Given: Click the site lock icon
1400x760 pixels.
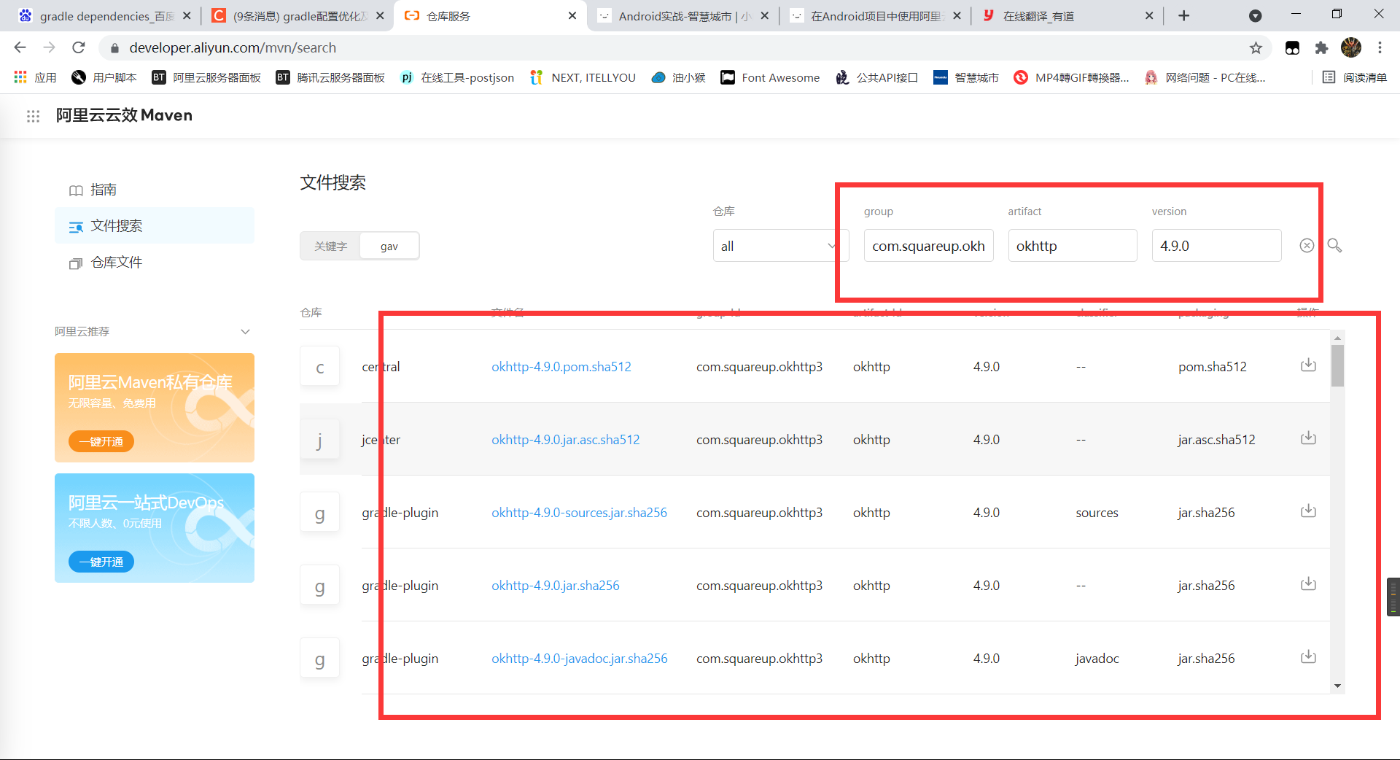Looking at the screenshot, I should 114,48.
